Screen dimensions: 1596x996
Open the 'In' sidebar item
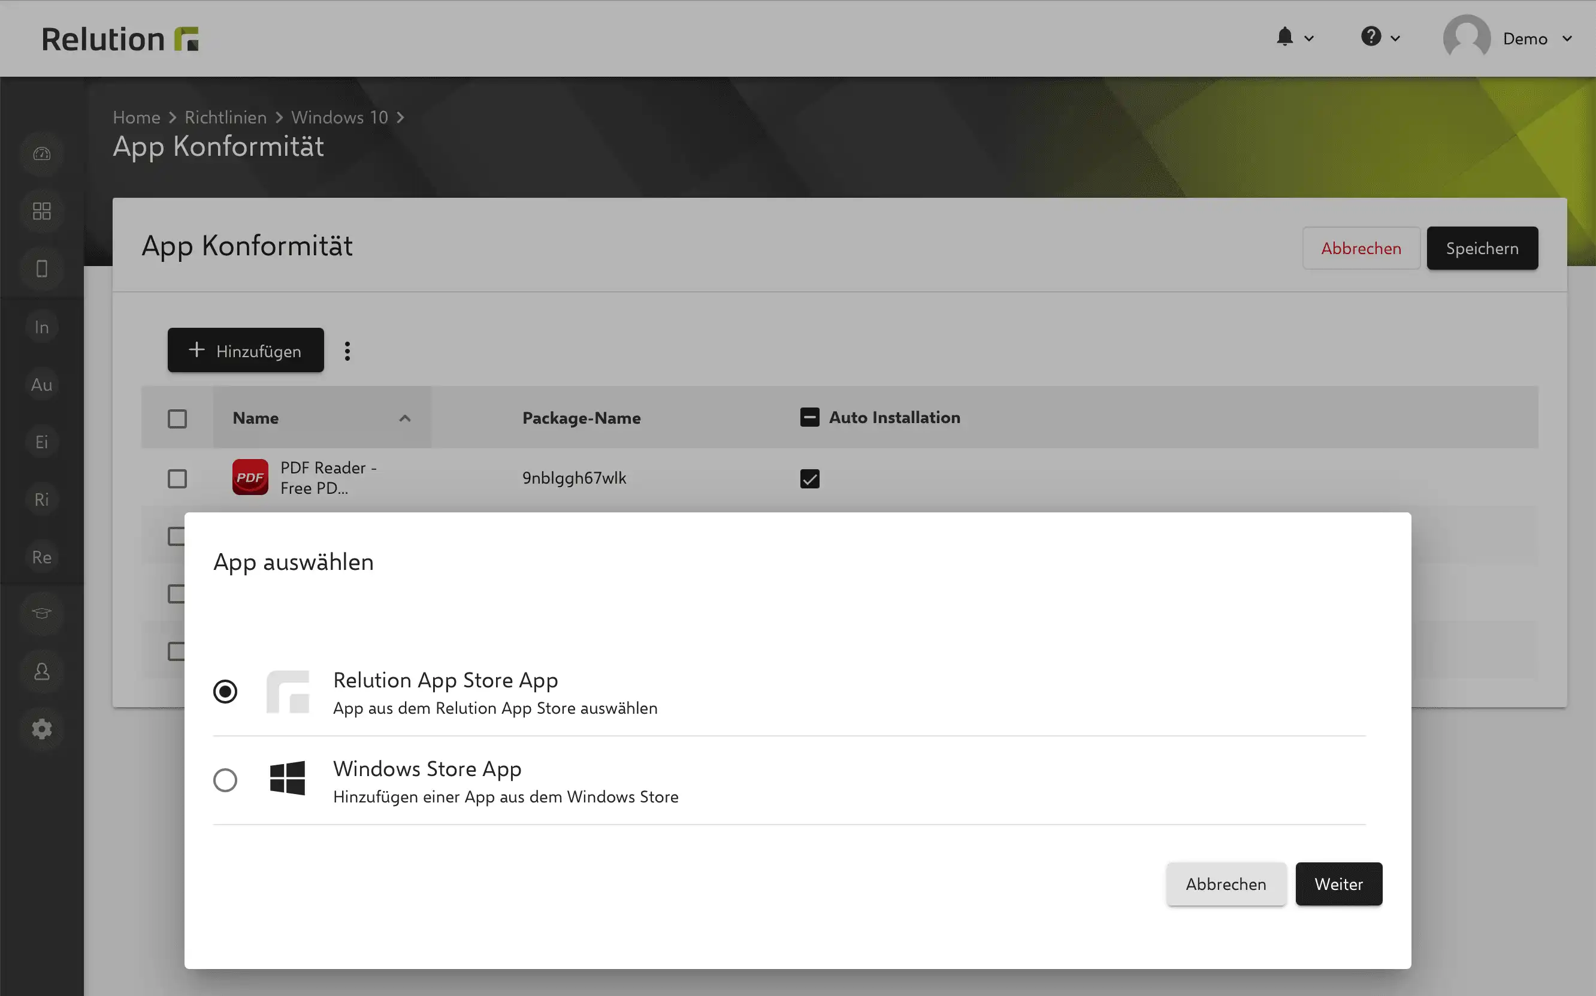coord(41,327)
